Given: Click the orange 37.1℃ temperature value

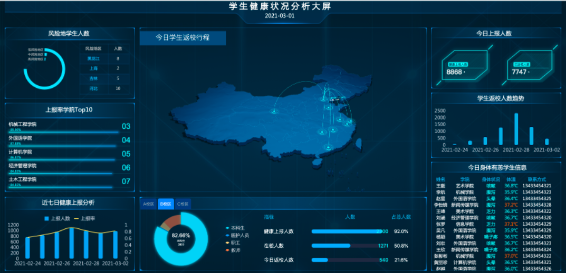Looking at the screenshot, I should tap(511, 224).
